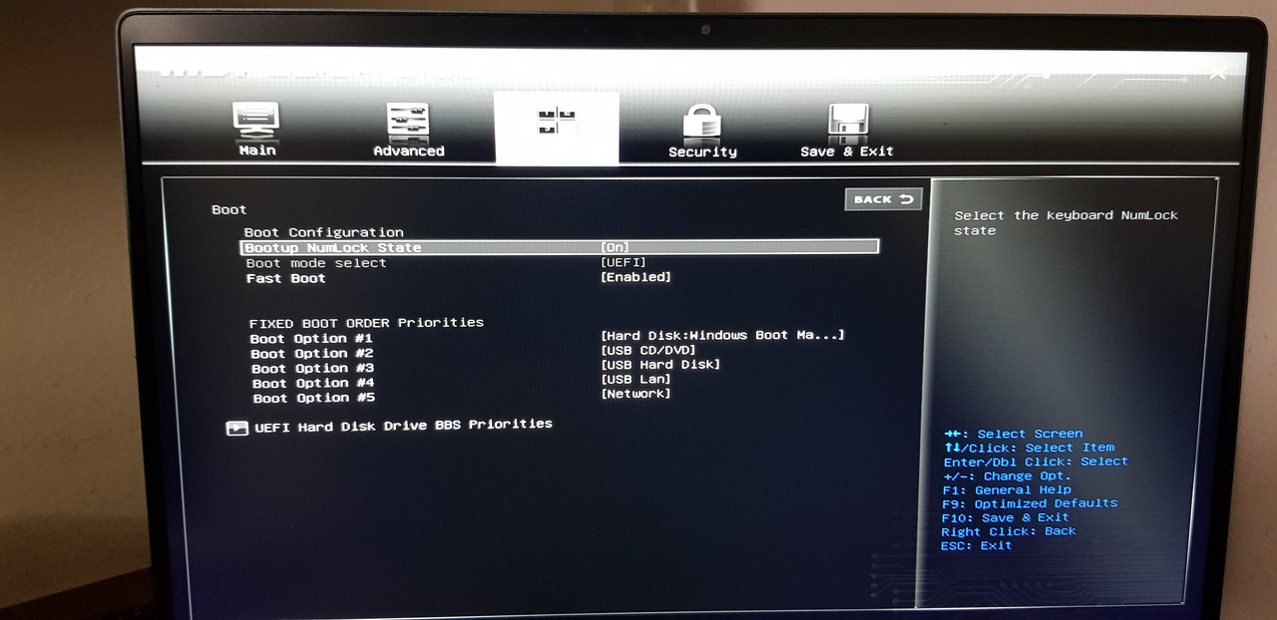
Task: Click the Boot Configuration heading
Action: 324,232
